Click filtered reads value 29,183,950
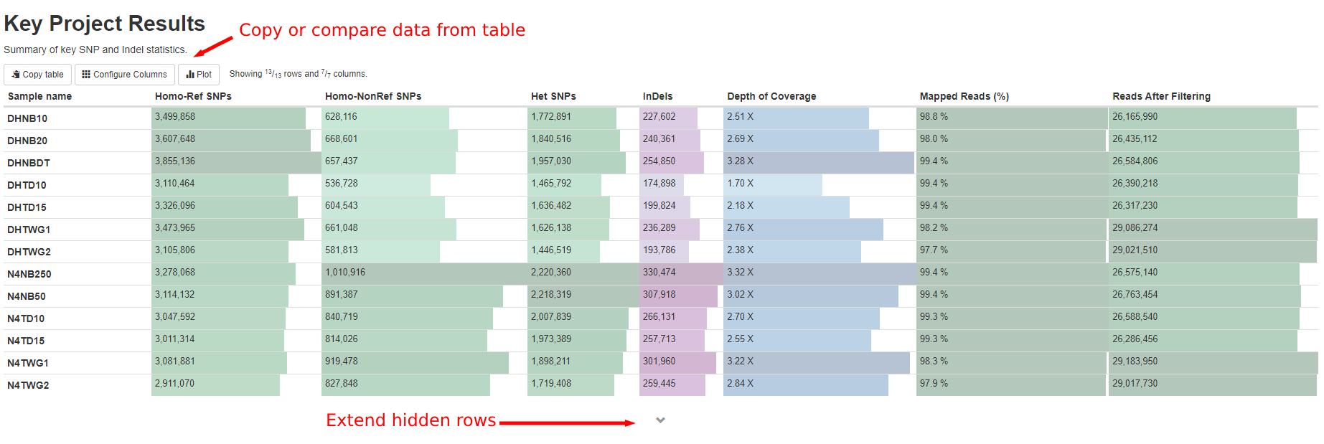 (1135, 362)
